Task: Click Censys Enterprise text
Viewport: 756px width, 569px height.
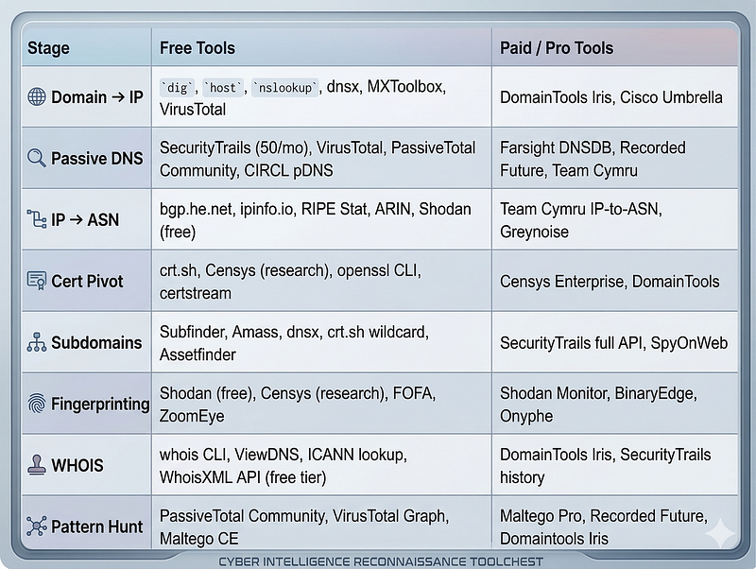Action: tap(562, 281)
